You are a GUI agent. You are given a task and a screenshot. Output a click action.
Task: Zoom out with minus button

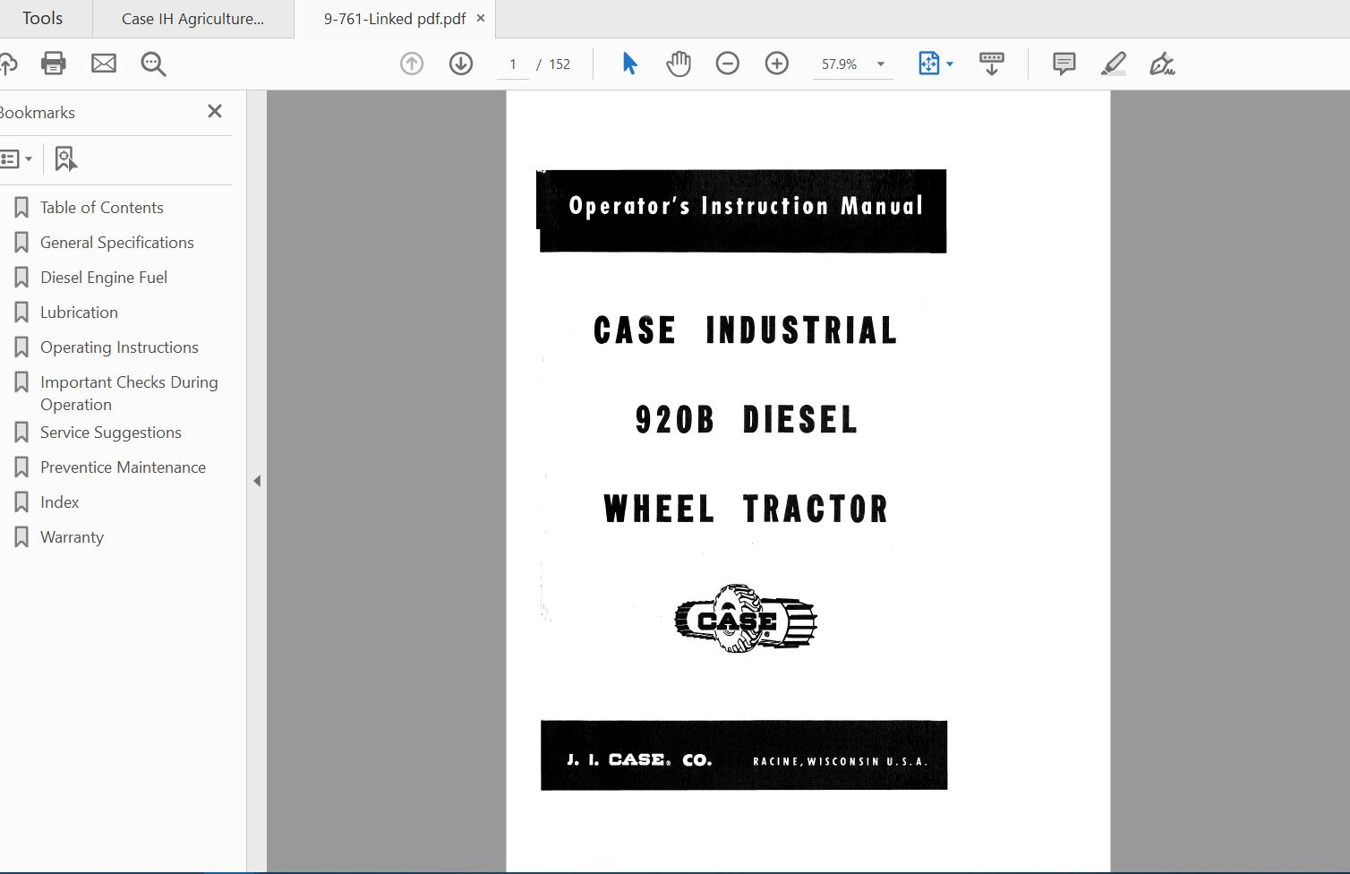[x=728, y=64]
